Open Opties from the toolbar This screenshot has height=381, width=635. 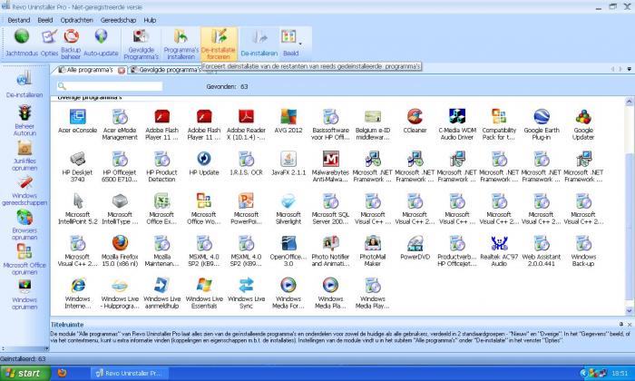49,42
